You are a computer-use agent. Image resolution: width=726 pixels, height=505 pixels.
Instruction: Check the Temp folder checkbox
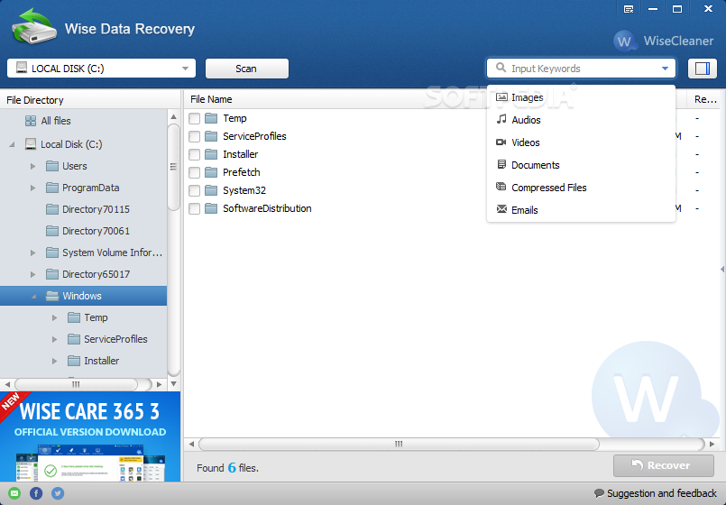(x=195, y=118)
